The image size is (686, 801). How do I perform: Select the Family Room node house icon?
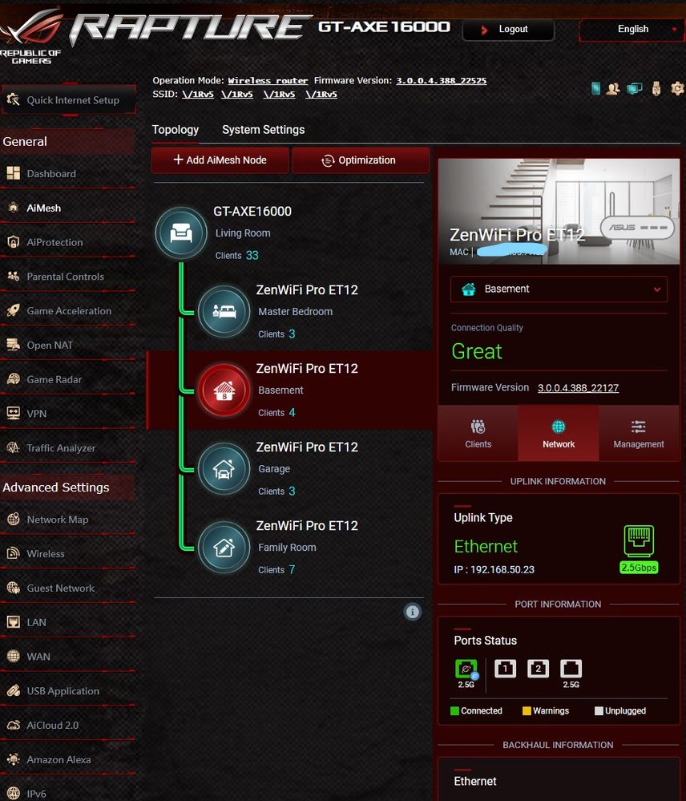click(224, 547)
